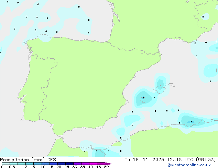Pick the legend swatch between 10 and 15
218x168 pixels.
[46, 164]
